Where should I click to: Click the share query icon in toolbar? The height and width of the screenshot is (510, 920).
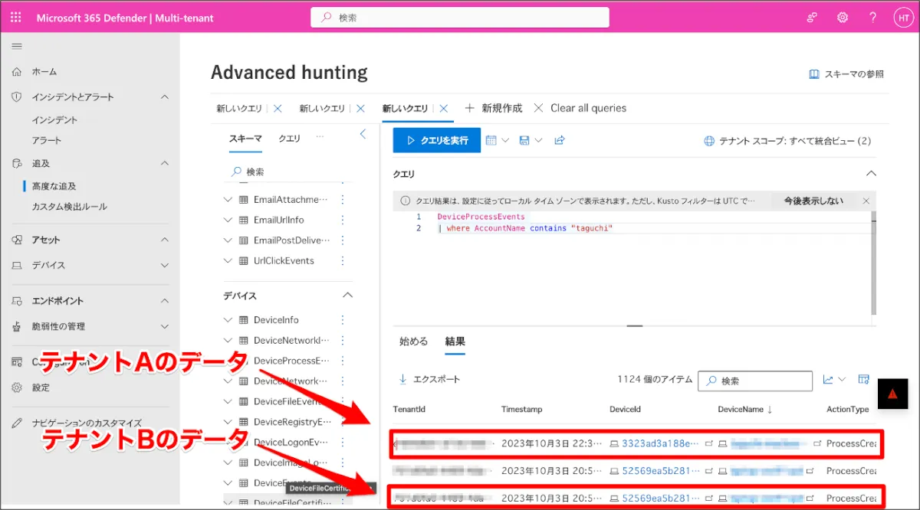(x=560, y=141)
